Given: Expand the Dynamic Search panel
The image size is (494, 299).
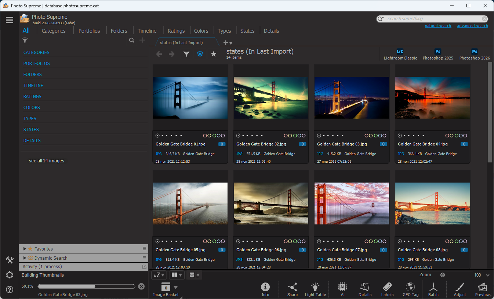Looking at the screenshot, I should (25, 258).
